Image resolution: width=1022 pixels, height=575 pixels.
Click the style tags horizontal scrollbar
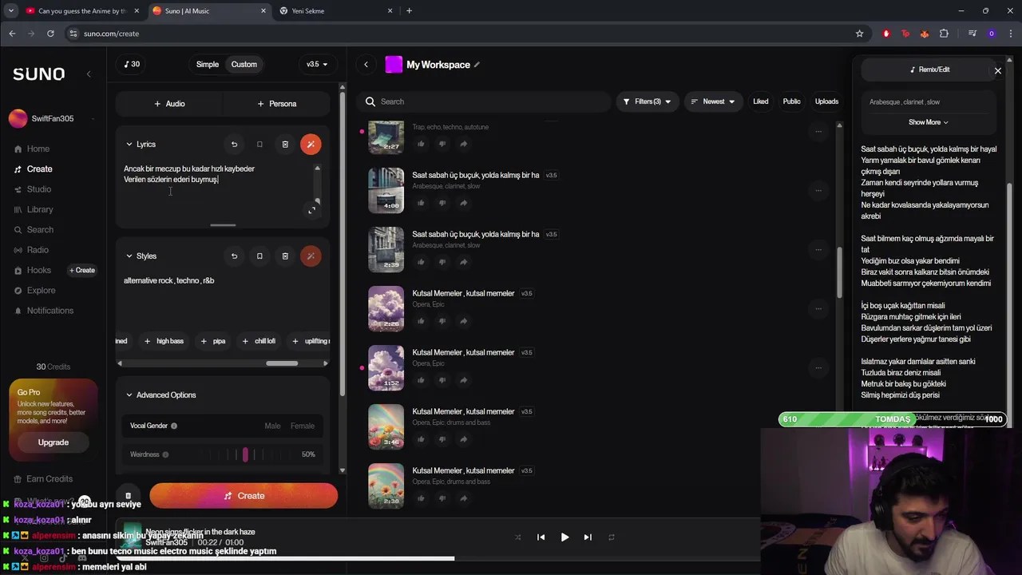(x=282, y=363)
